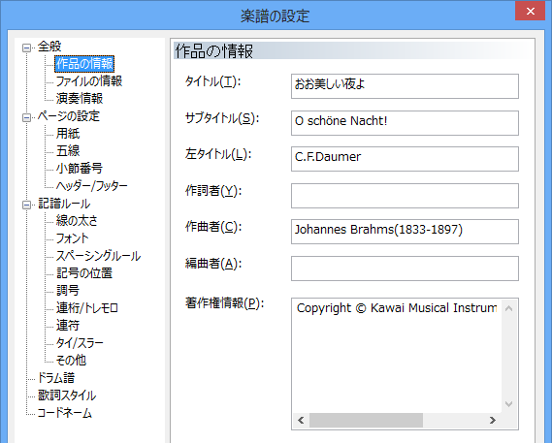Screen dimensions: 552x443
Task: Select ファイルの情報 in the tree
Action: point(89,81)
